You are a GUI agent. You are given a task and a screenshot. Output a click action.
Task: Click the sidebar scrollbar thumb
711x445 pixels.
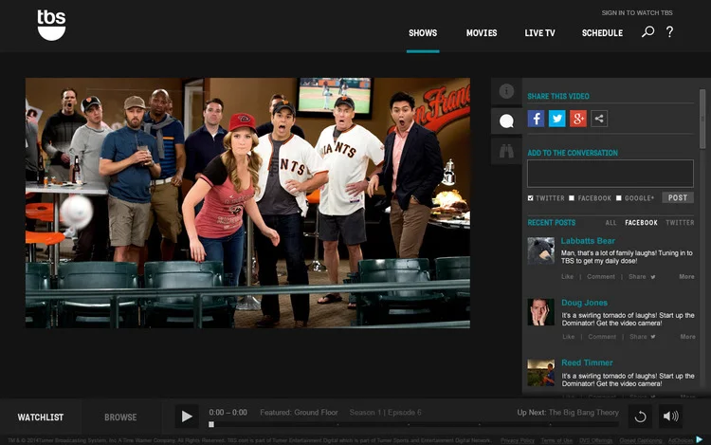702,119
